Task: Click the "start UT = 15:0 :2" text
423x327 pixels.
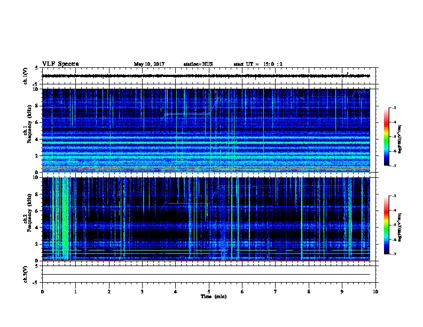Action: pyautogui.click(x=258, y=64)
